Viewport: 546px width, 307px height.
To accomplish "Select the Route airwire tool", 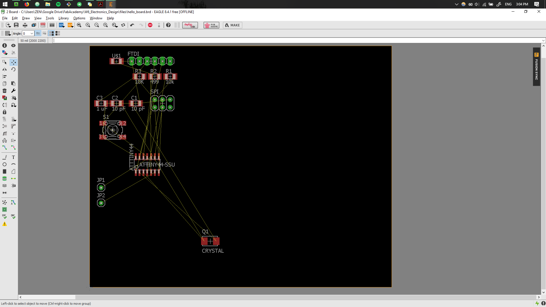I will pyautogui.click(x=5, y=148).
